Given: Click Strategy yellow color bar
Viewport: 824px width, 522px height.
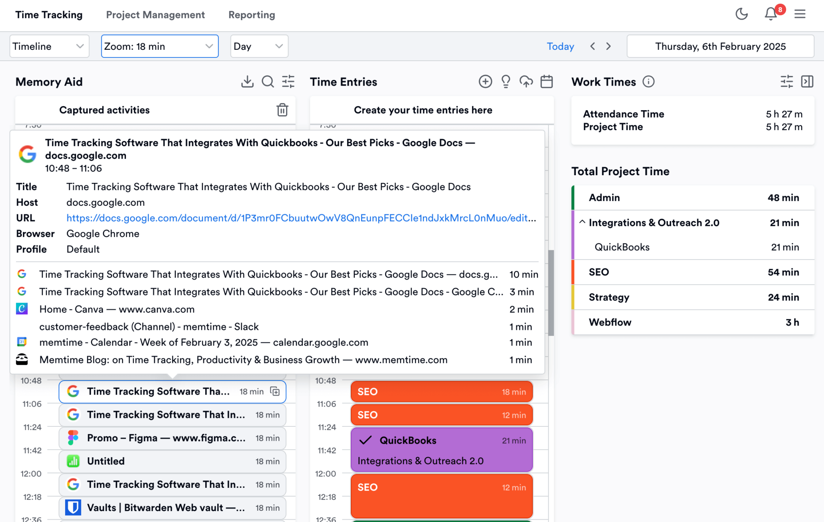Looking at the screenshot, I should tap(573, 297).
